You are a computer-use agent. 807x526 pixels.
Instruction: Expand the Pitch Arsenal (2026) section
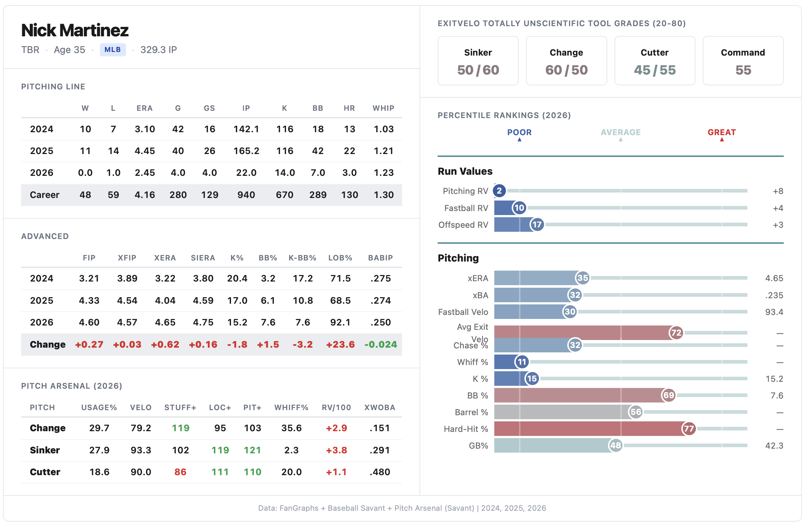click(71, 386)
